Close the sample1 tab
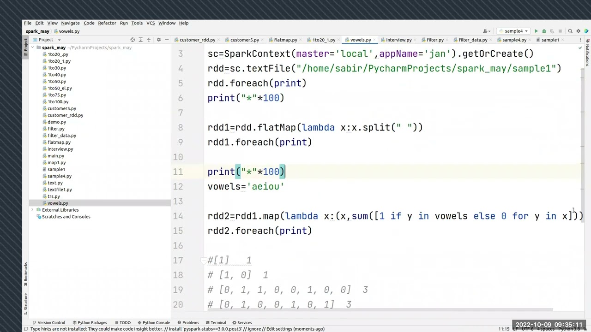This screenshot has height=332, width=591. 563,40
